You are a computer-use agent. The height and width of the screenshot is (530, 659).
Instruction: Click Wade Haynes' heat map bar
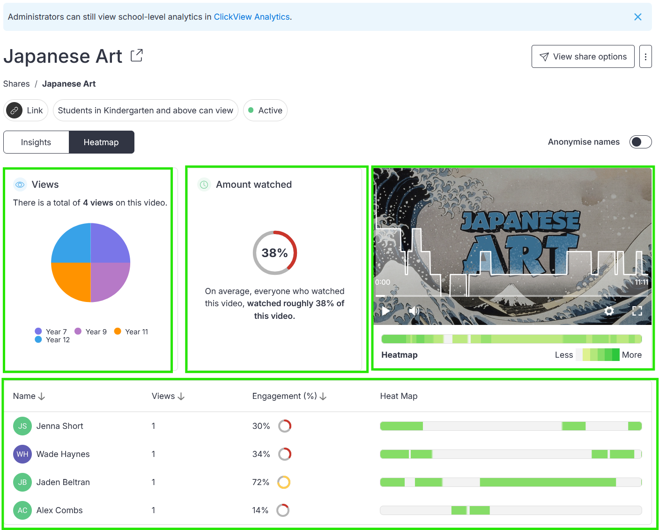(511, 454)
